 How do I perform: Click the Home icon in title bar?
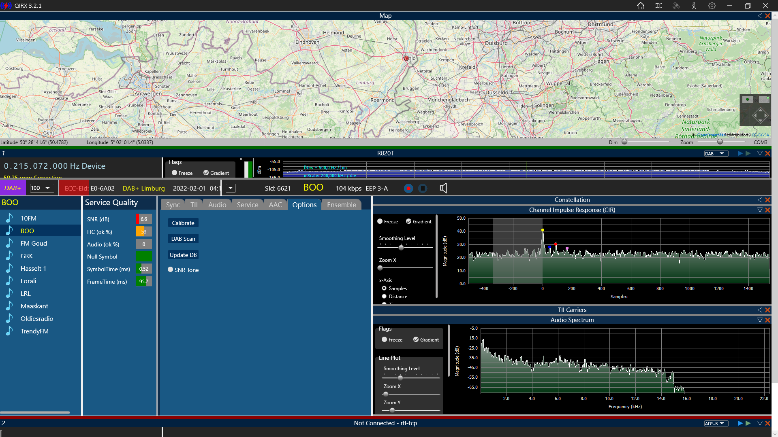(x=640, y=6)
